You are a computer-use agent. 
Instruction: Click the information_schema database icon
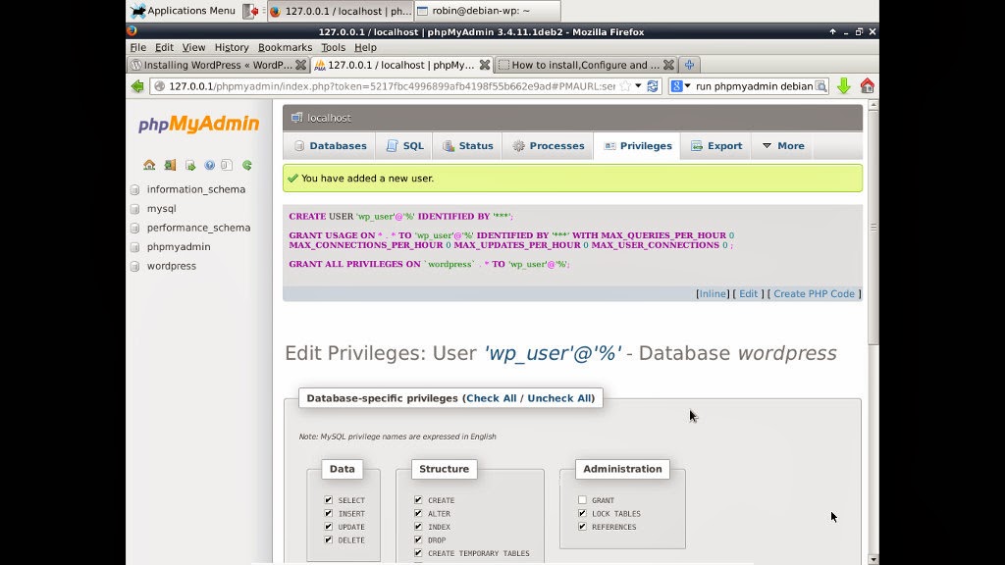[134, 189]
